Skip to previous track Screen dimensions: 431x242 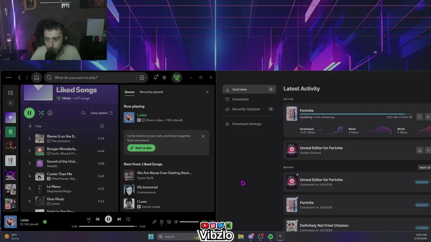tap(98, 219)
